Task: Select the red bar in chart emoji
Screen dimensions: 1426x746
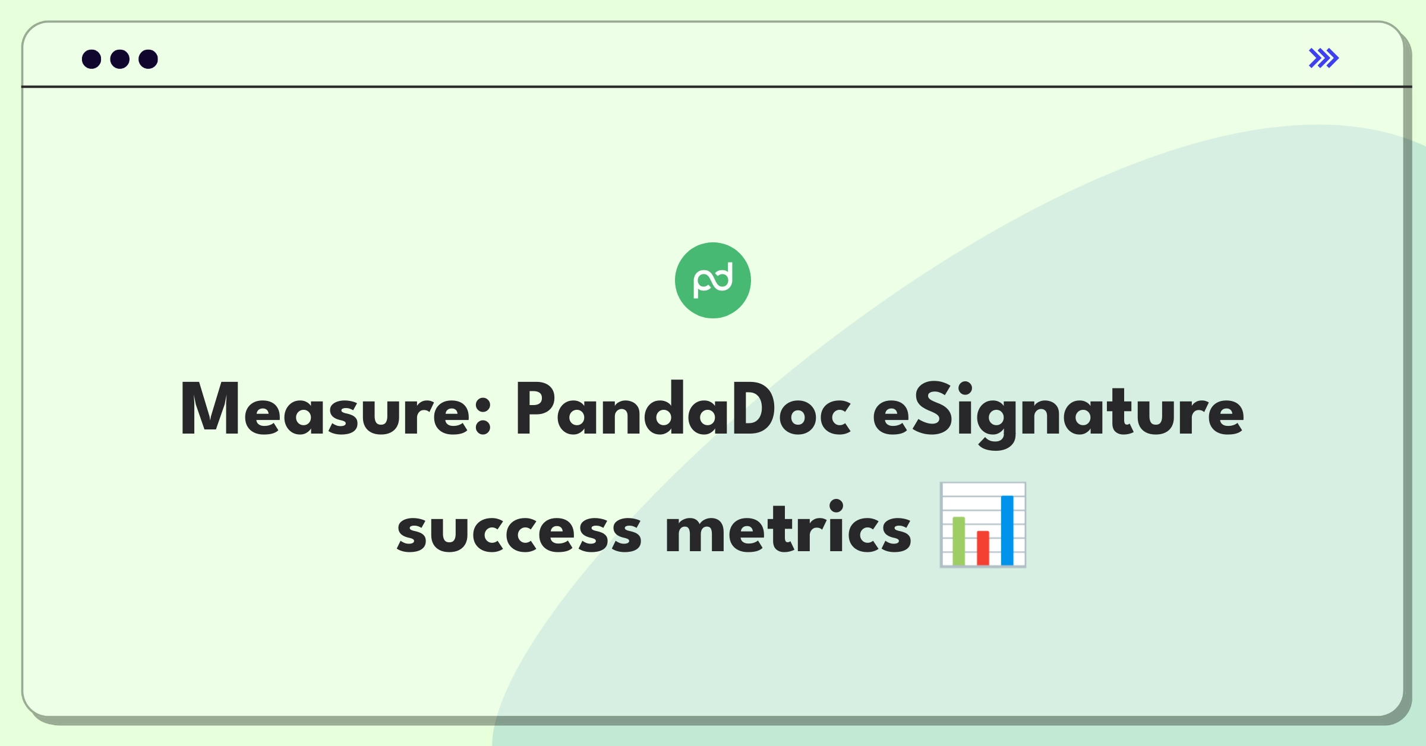Action: click(983, 548)
